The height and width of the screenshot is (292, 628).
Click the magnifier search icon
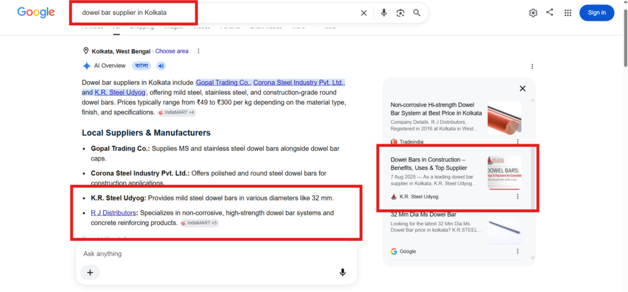(x=417, y=13)
